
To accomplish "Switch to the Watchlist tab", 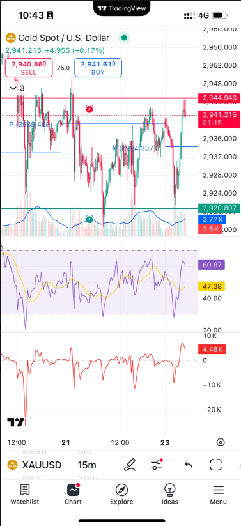I will 24,495.
